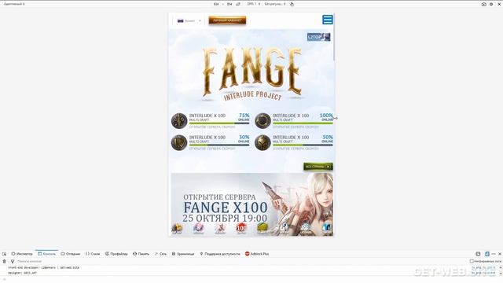
Task: Click the FANGE X100 opening banner
Action: click(252, 204)
